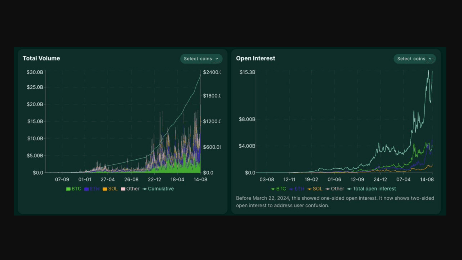The width and height of the screenshot is (462, 260).
Task: Toggle Other legend in Total Volume chart
Action: (130, 189)
